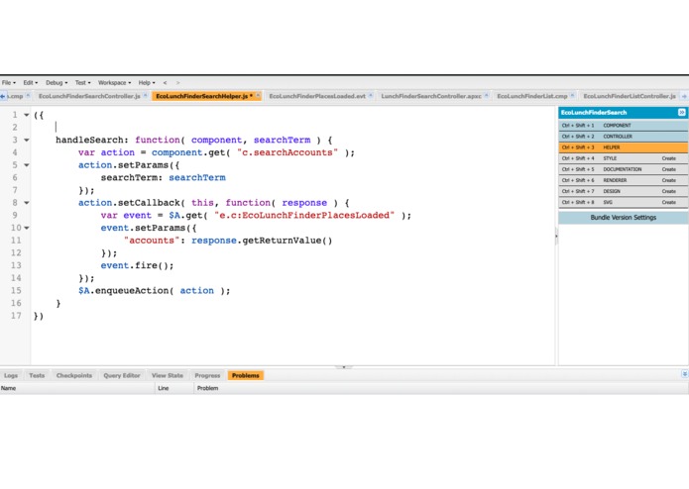Create the DESIGN bundle resource
This screenshot has width=689, height=489.
[x=669, y=191]
